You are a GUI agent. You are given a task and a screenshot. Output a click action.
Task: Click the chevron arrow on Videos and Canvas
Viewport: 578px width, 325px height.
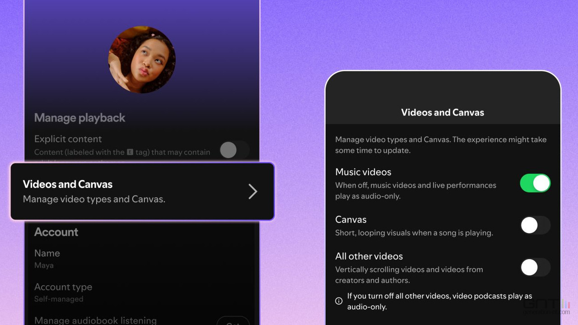pos(252,191)
